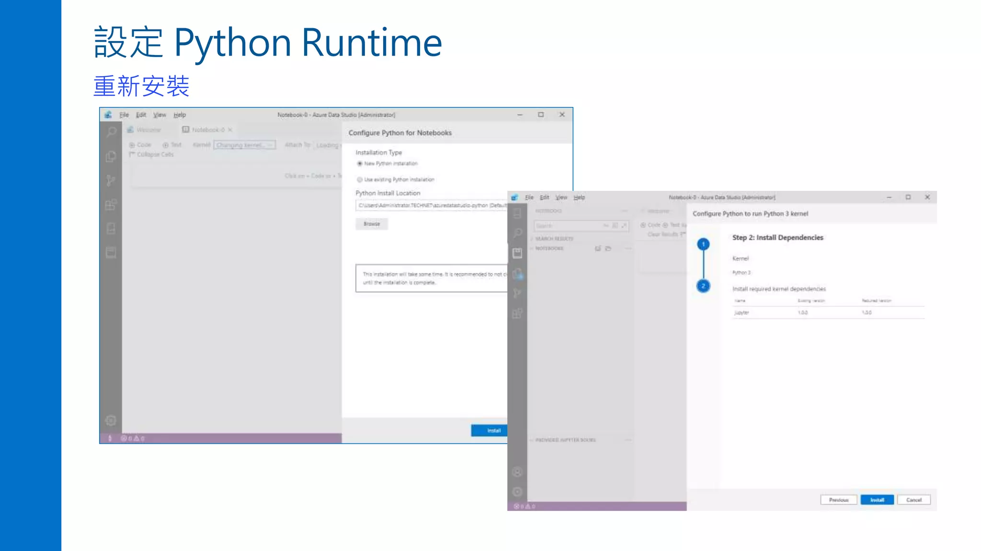The height and width of the screenshot is (551, 981).
Task: Open File menu in right window
Action: (x=529, y=197)
